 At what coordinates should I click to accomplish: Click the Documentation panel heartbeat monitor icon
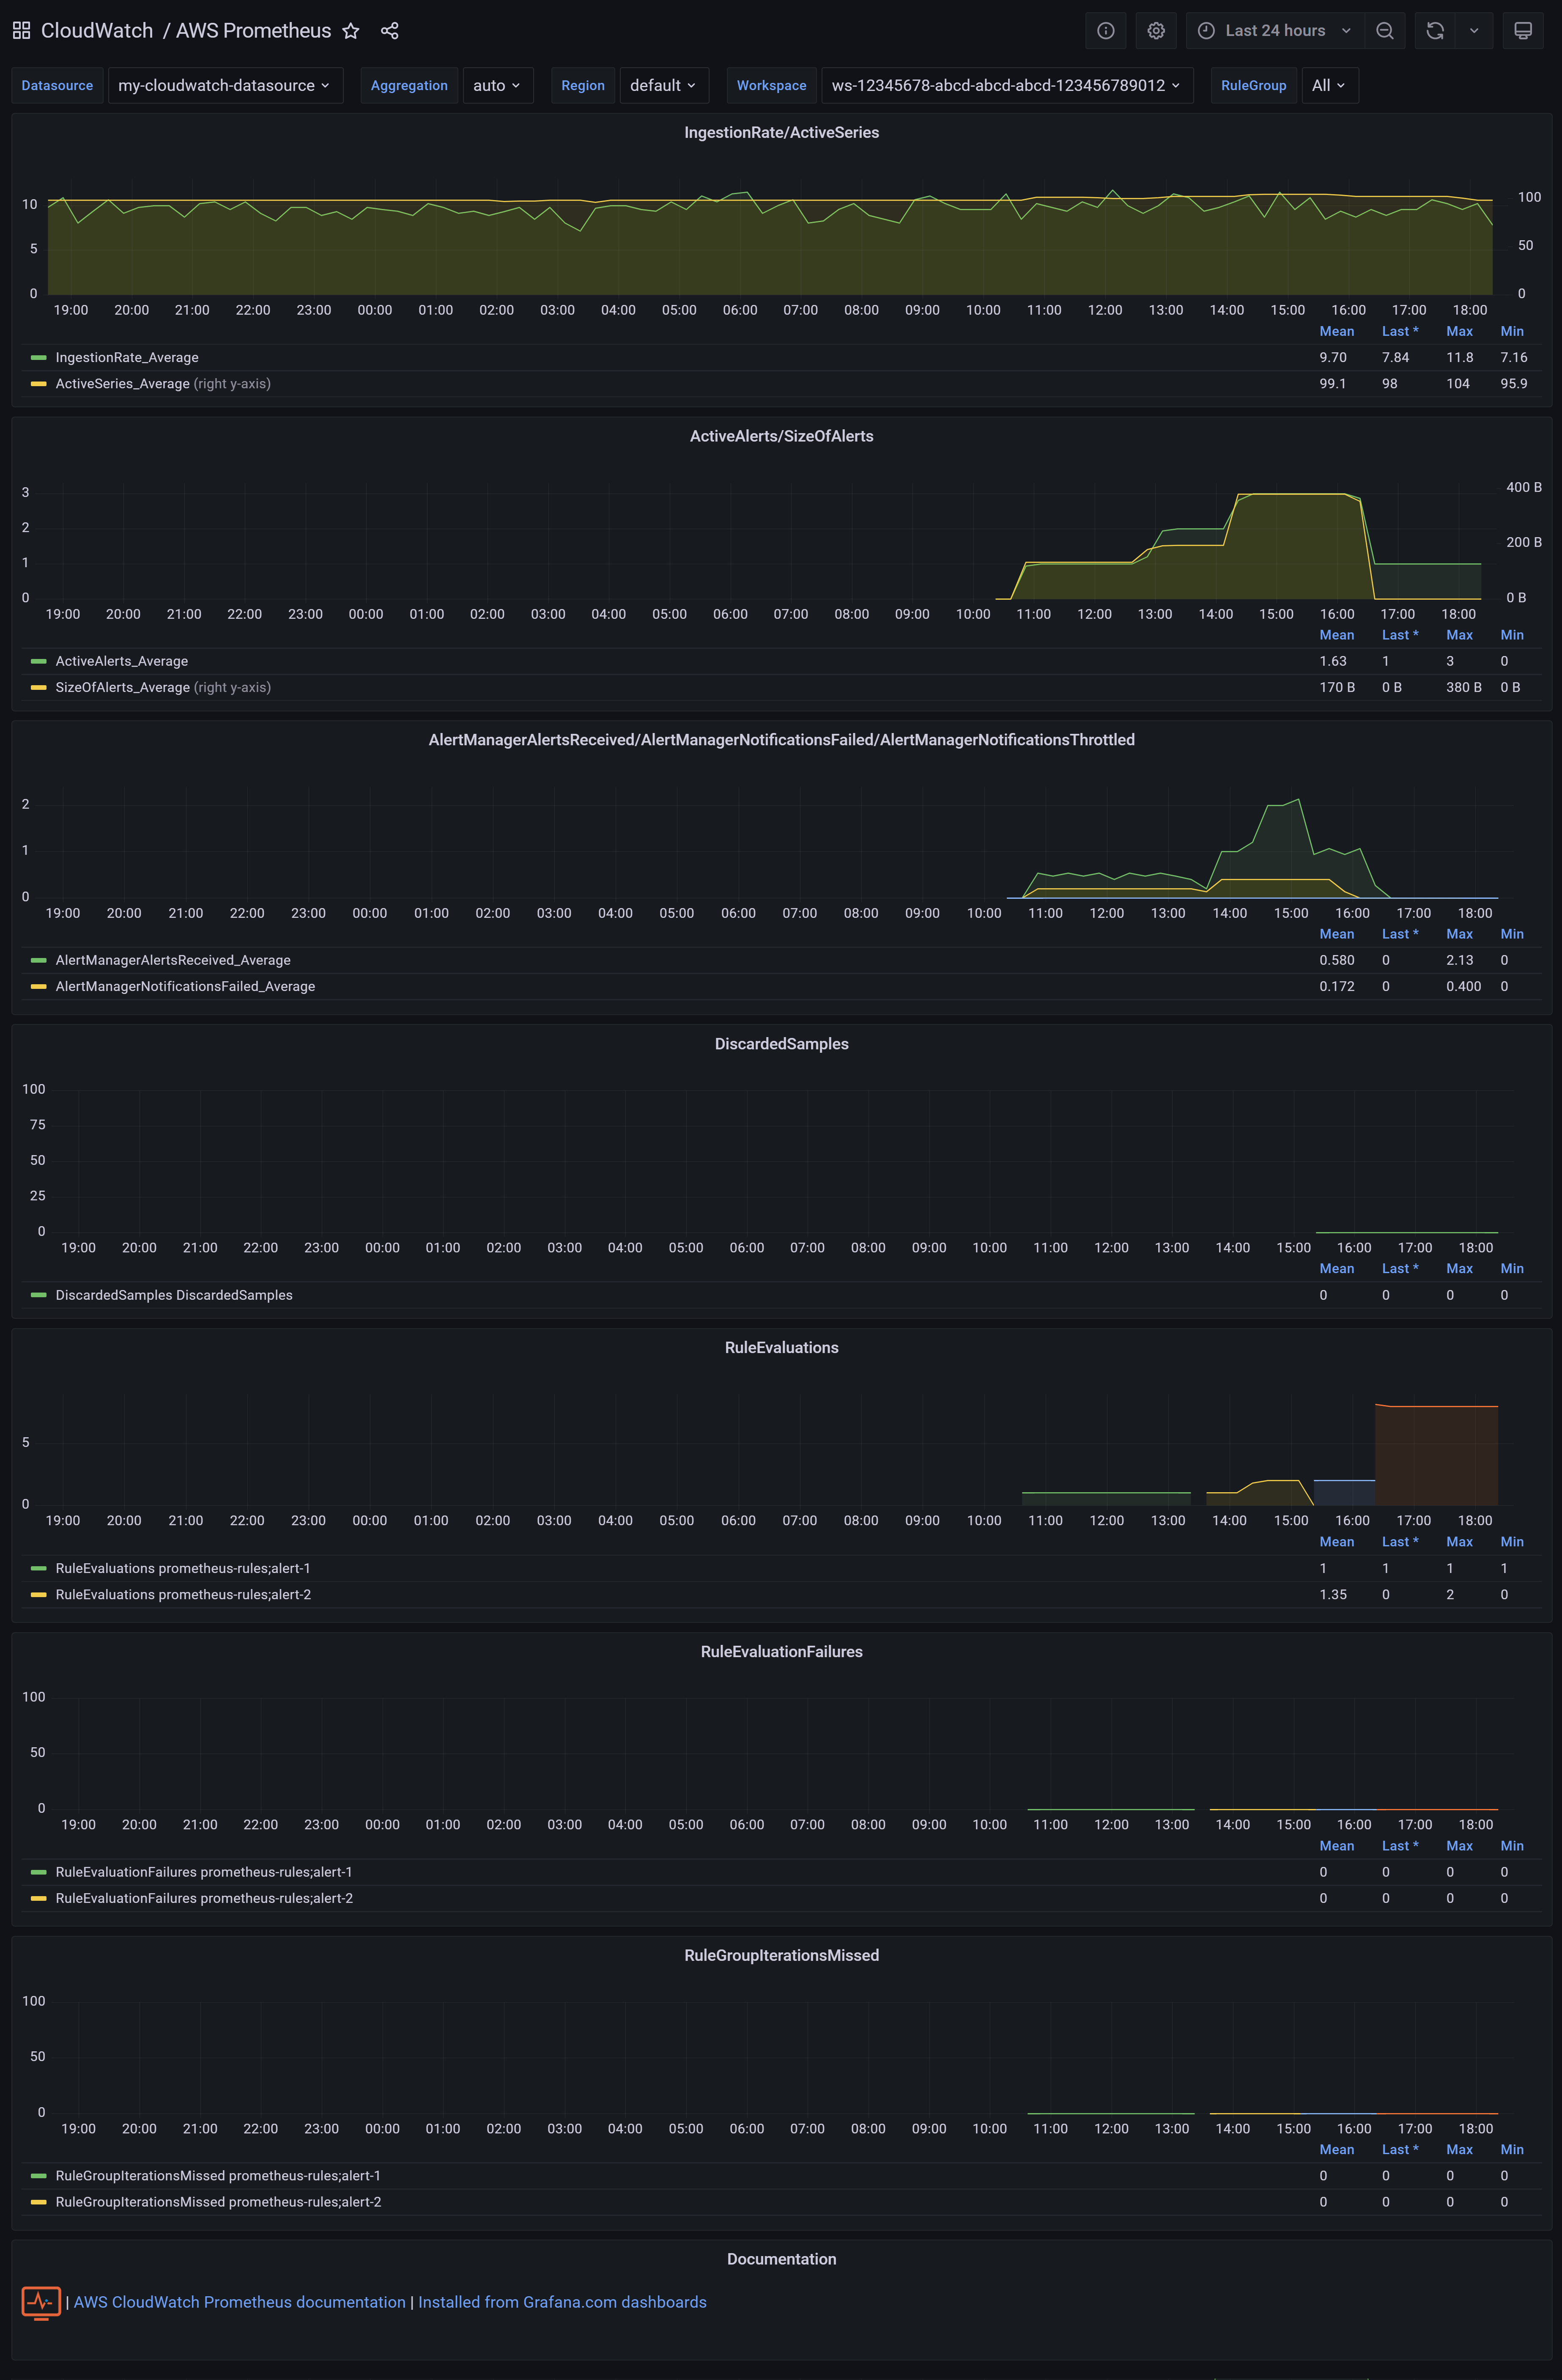point(41,2303)
